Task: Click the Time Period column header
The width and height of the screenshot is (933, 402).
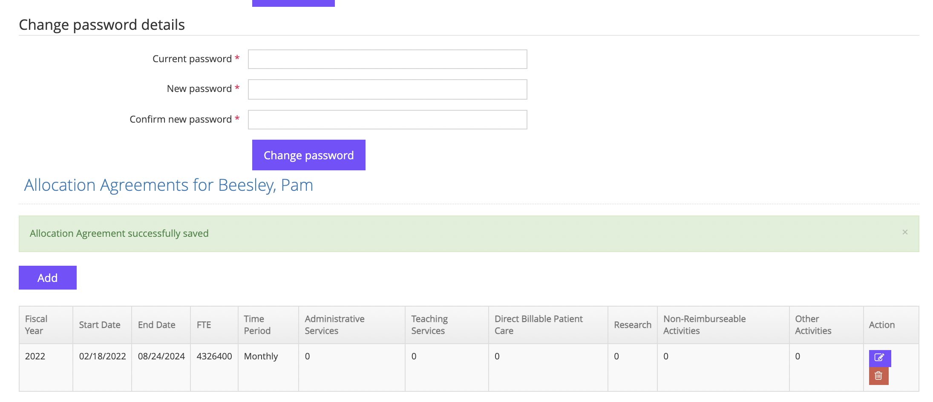Action: [x=268, y=325]
